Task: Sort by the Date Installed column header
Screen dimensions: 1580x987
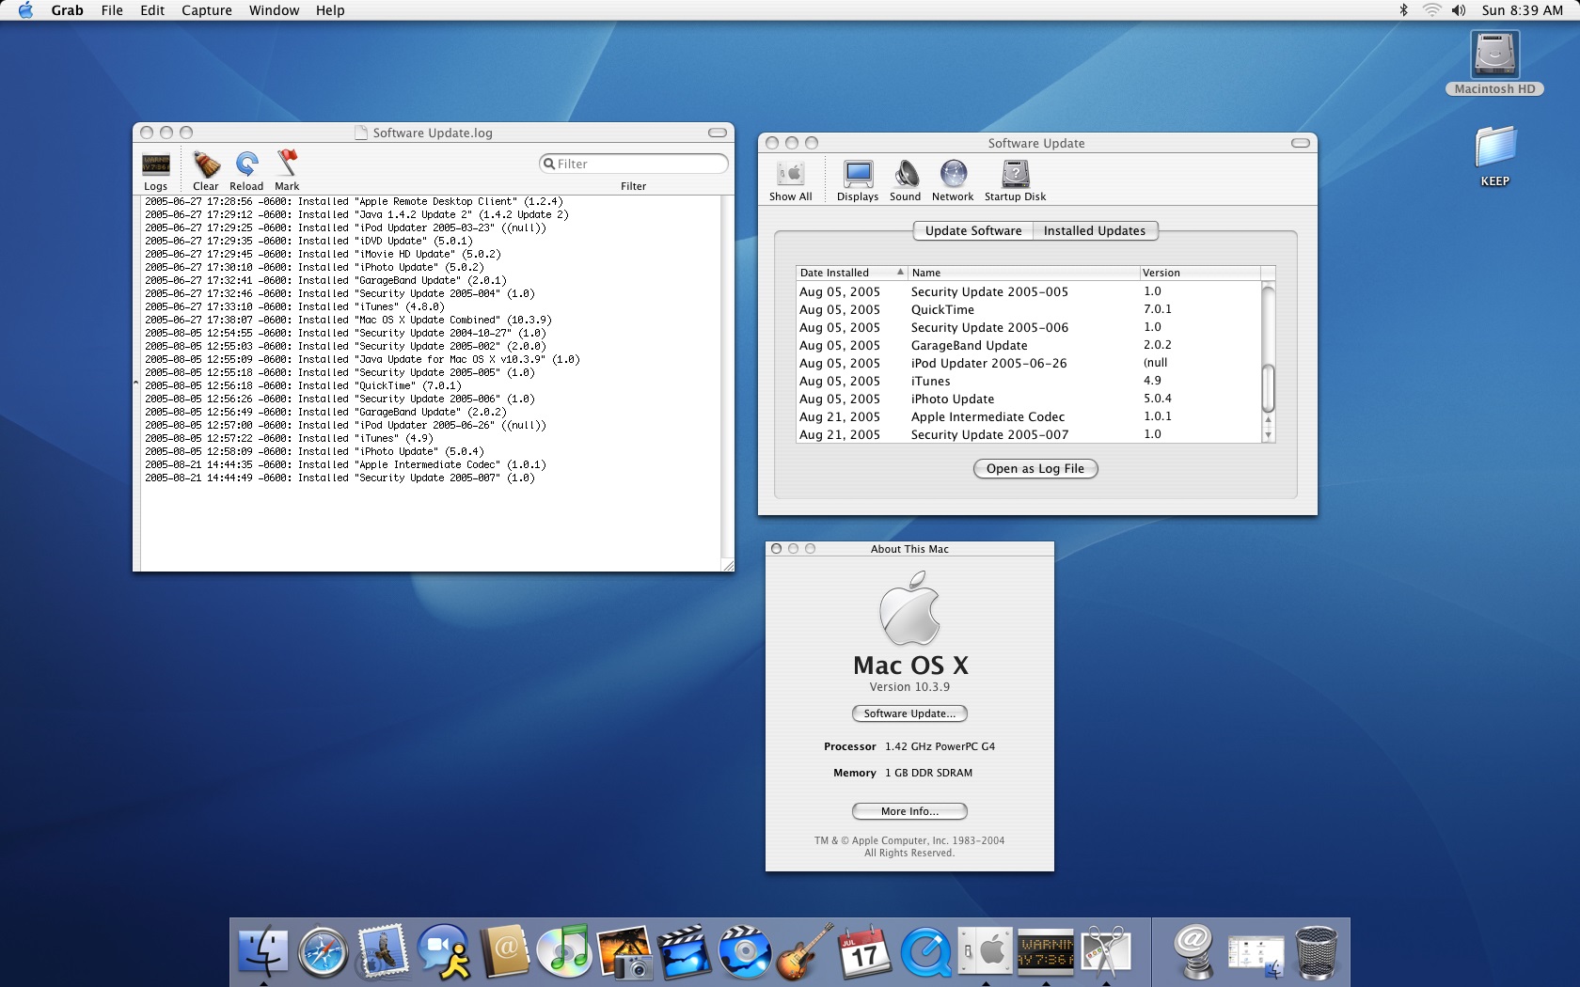Action: (x=852, y=273)
